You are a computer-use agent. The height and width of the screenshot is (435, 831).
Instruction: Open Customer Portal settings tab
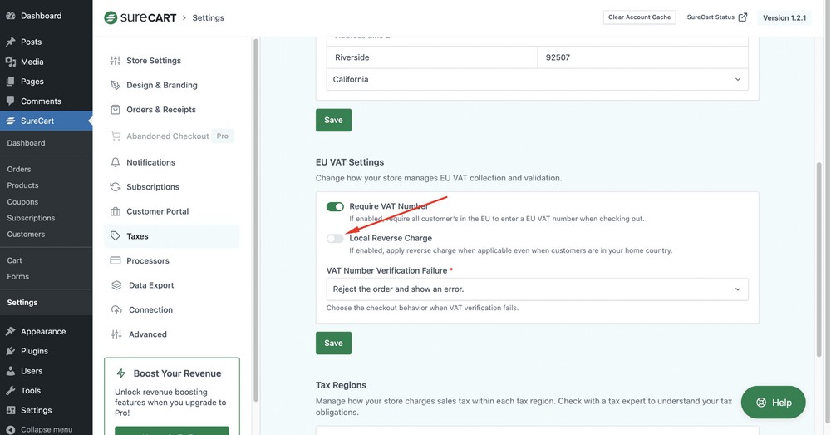(157, 211)
